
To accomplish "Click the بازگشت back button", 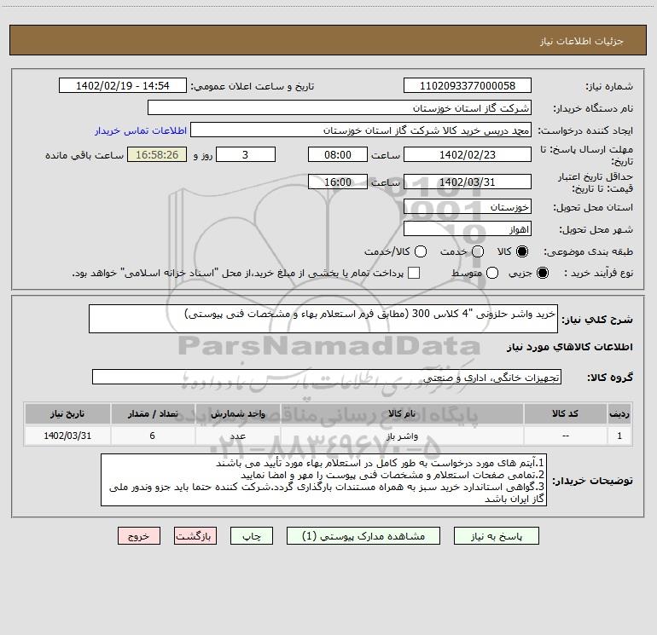I will pos(195,536).
